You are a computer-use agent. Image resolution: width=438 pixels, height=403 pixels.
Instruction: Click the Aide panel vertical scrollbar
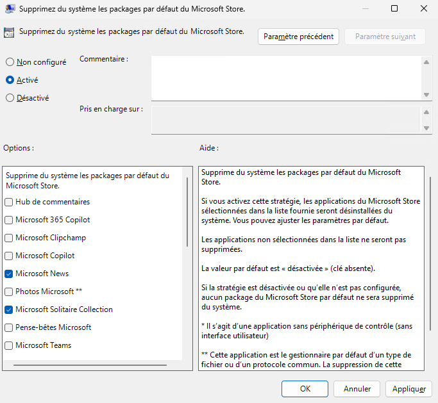430,254
